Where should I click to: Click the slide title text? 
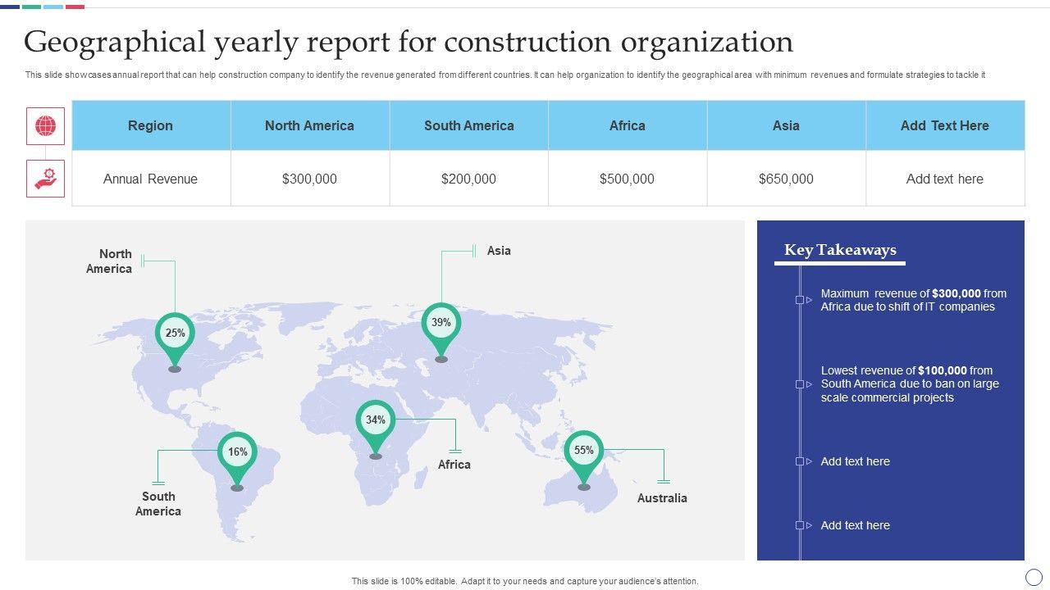[x=409, y=41]
